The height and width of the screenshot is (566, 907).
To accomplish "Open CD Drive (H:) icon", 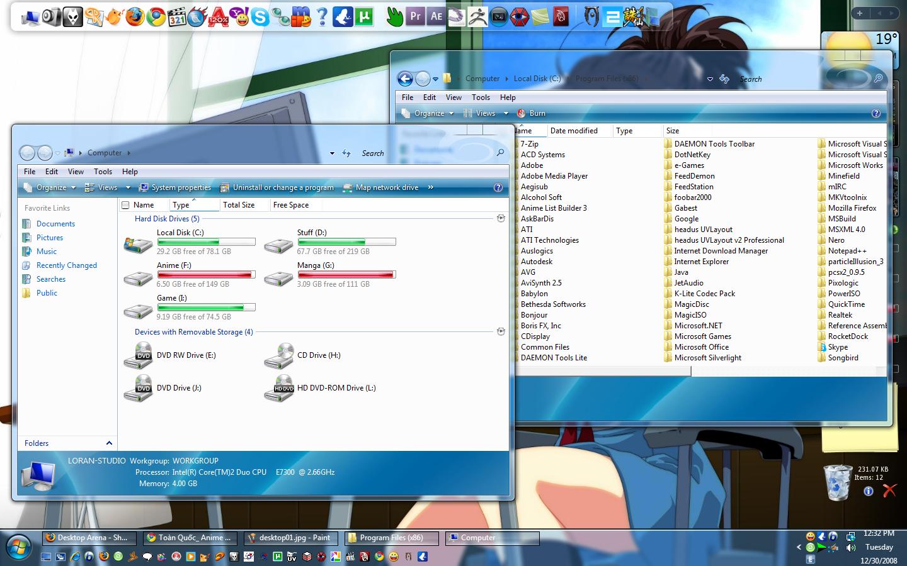I will click(x=278, y=355).
